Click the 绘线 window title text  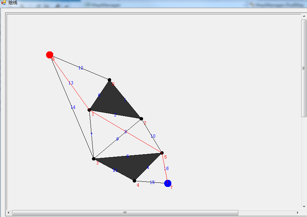click(x=13, y=3)
